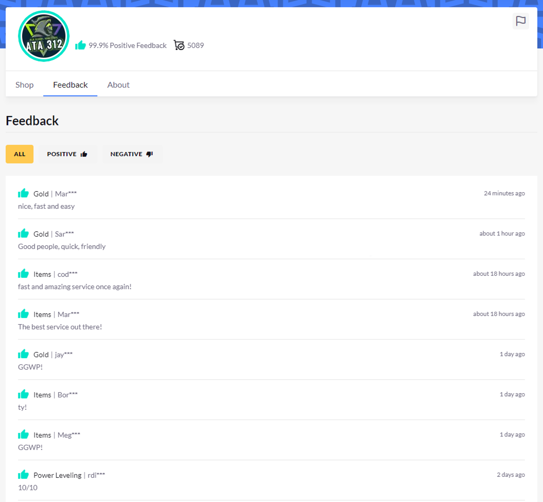Click the review text 'nice, fast and easy'
This screenshot has height=502, width=543.
[46, 206]
